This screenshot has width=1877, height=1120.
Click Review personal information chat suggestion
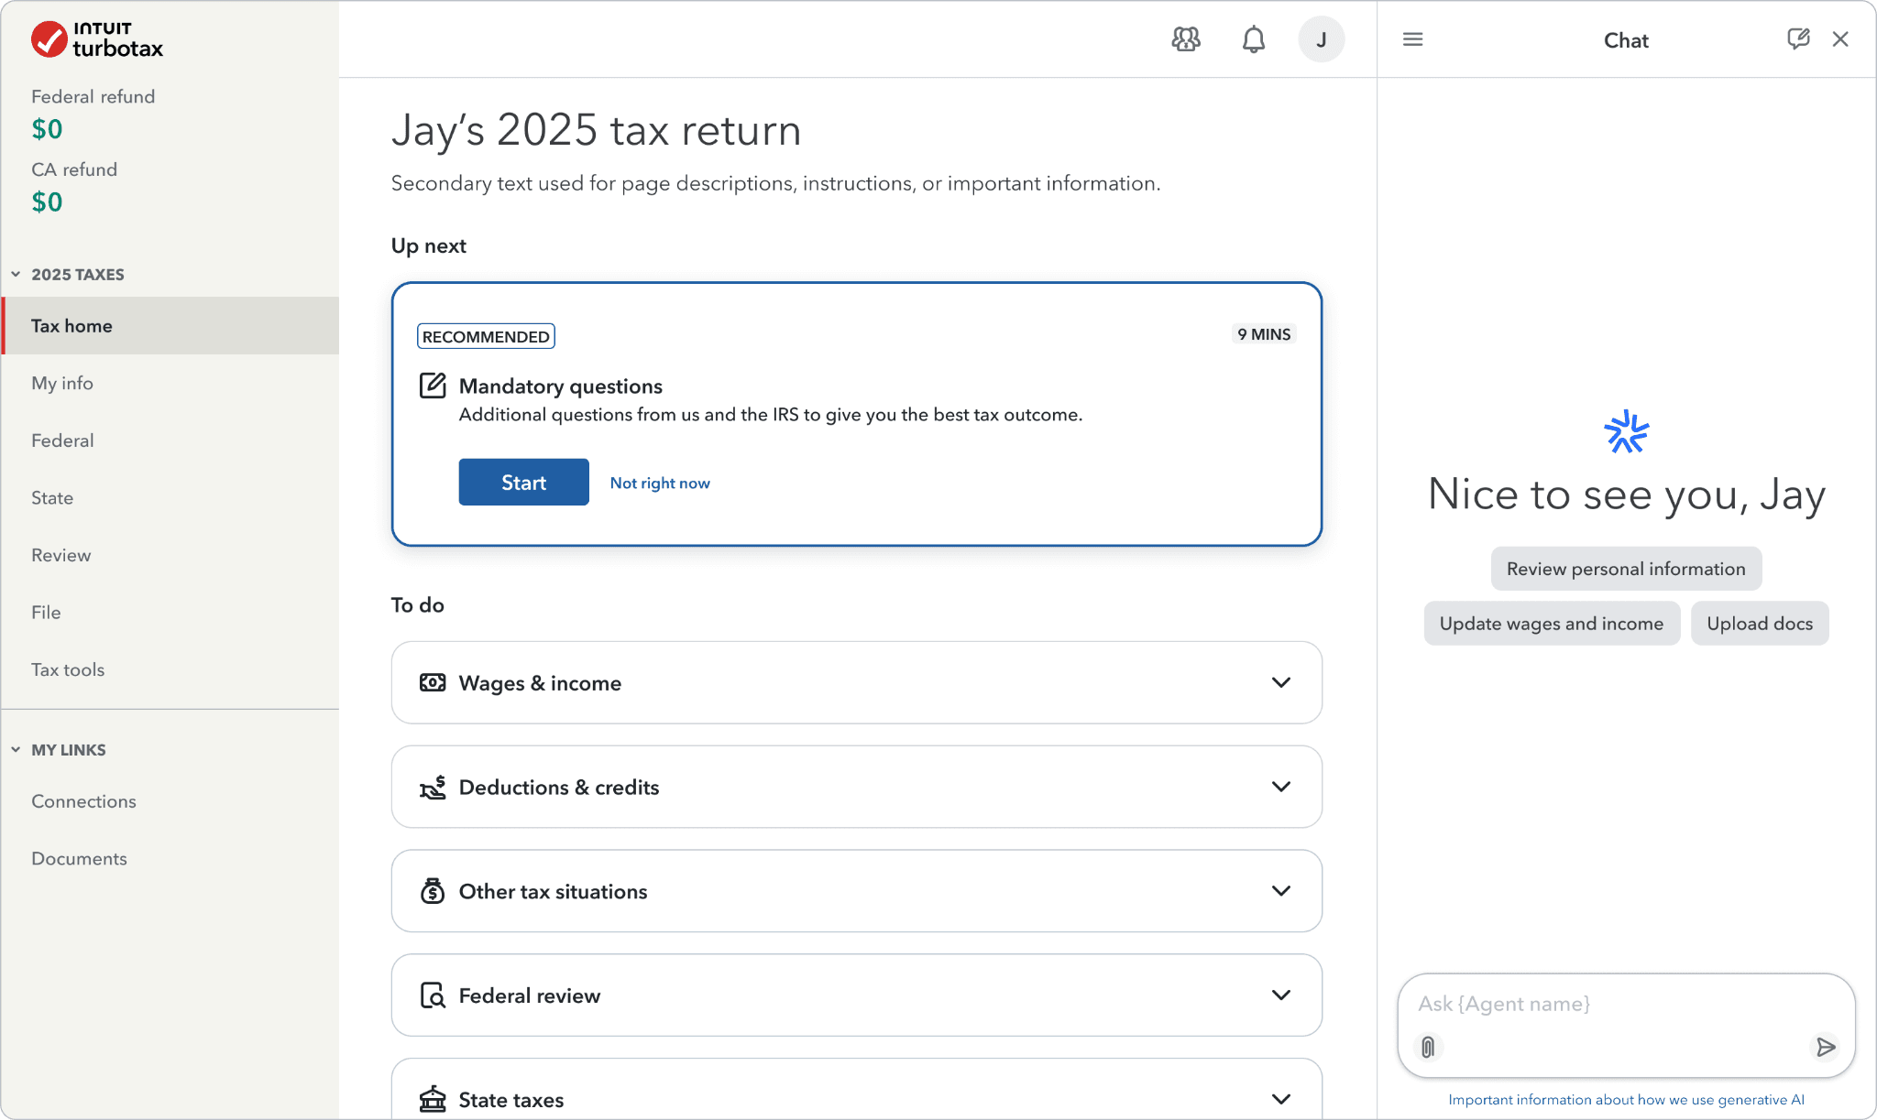click(1626, 569)
